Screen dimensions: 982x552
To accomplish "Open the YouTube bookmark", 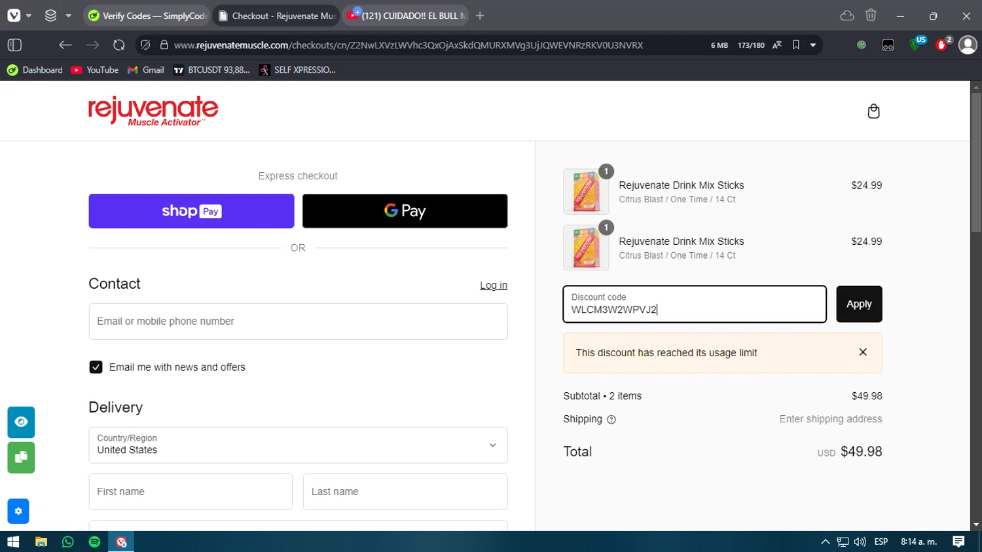I will 95,70.
